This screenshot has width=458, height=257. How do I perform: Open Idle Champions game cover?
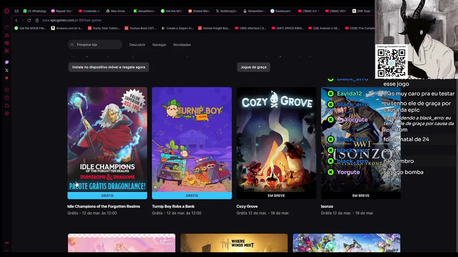click(107, 140)
